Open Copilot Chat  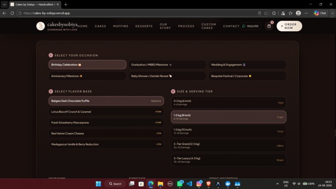320,13
